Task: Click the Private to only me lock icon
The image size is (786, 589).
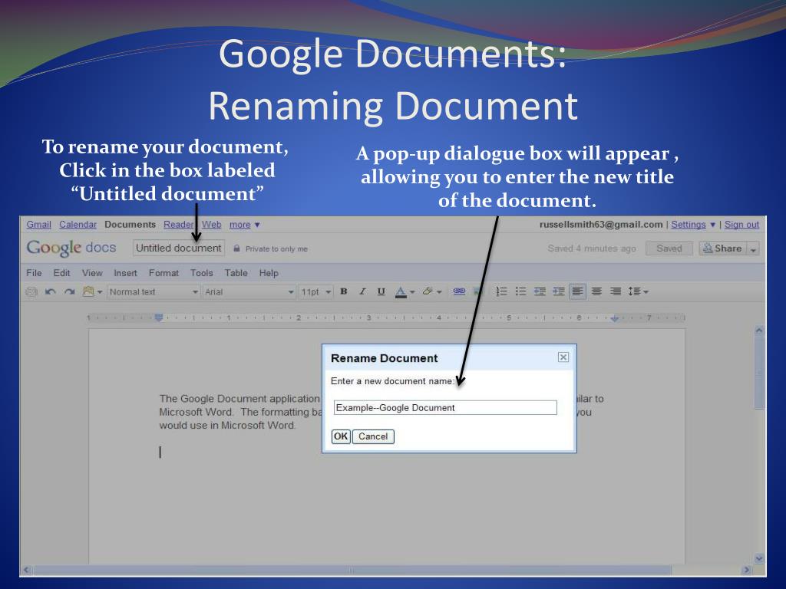Action: pyautogui.click(x=236, y=248)
